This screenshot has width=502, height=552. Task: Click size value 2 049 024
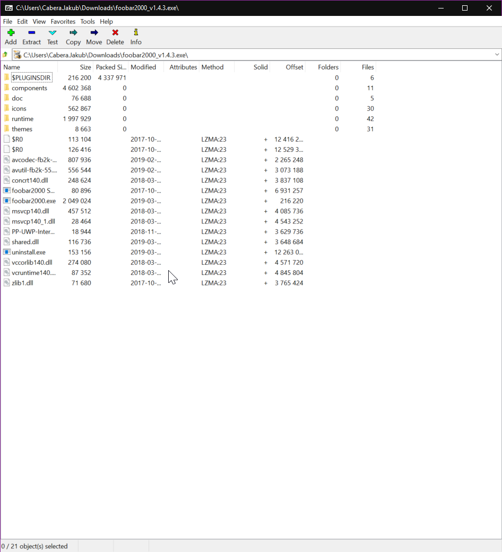click(77, 201)
